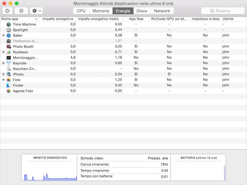Screen dimensions: 247x185
Task: Expand the iPhoto process group
Action: pyautogui.click(x=4, y=74)
